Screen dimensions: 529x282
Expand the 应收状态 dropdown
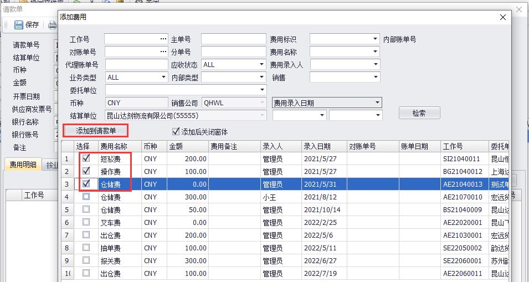[261, 65]
